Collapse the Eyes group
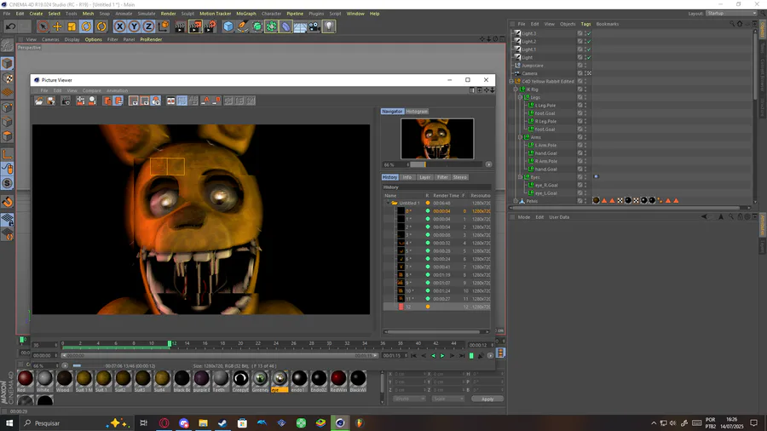The image size is (767, 431). (x=520, y=177)
